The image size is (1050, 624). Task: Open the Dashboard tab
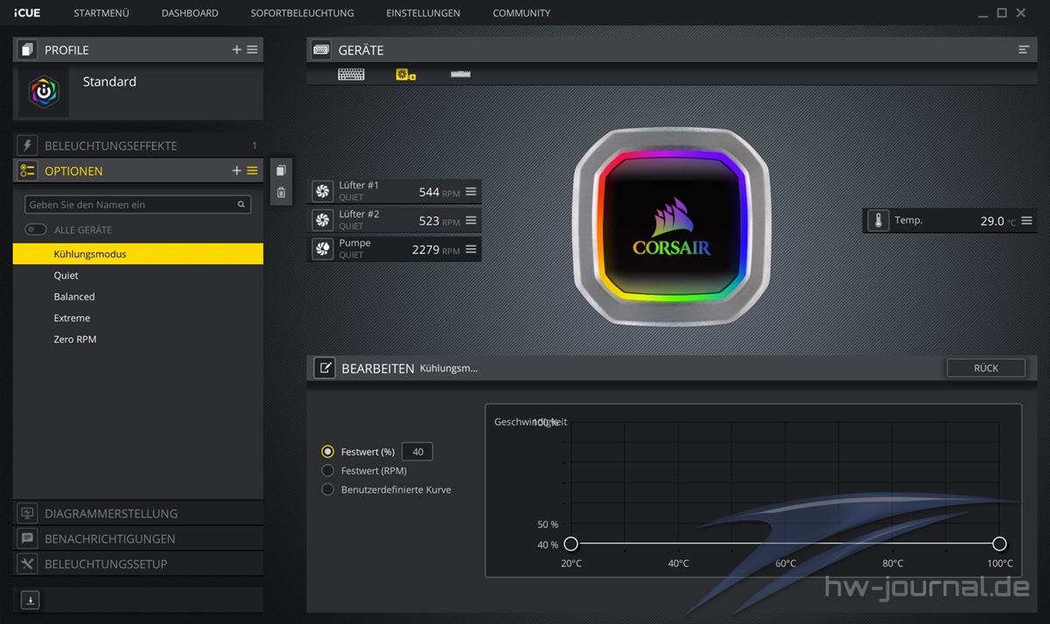pos(190,13)
